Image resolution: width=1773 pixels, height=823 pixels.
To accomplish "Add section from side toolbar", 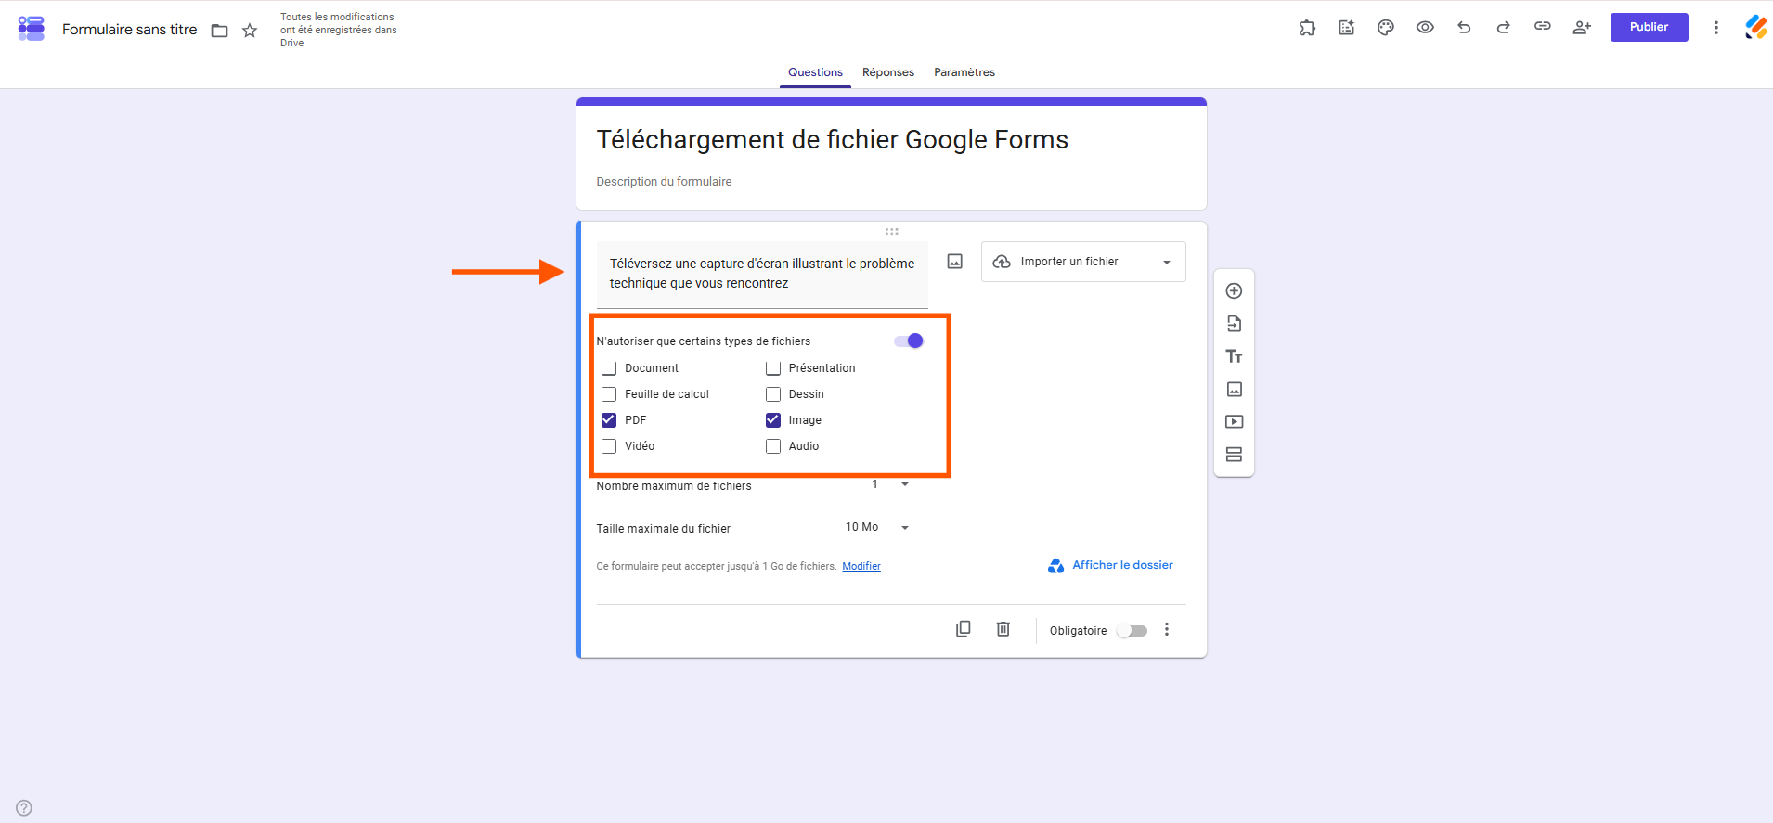I will click(1234, 455).
